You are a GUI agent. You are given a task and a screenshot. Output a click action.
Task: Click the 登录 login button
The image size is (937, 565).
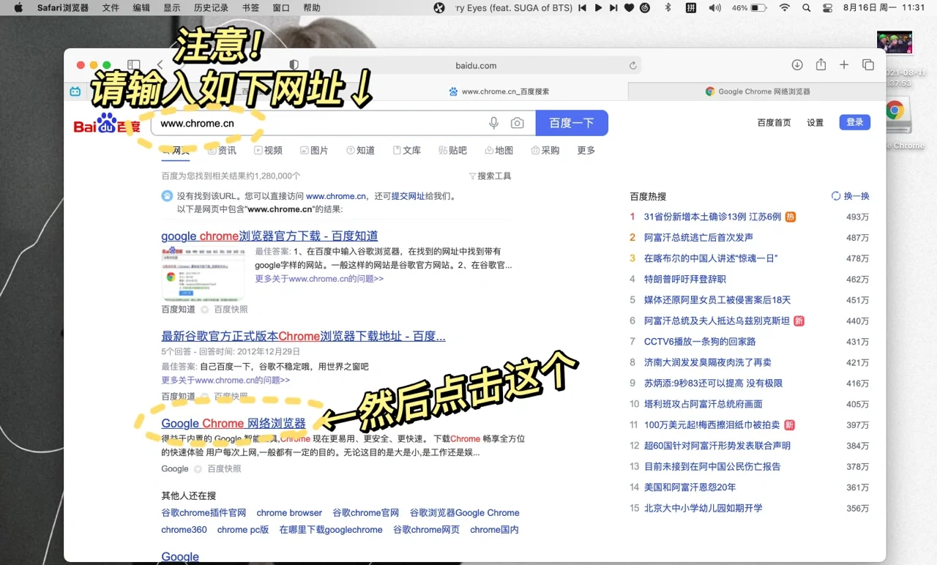click(855, 122)
